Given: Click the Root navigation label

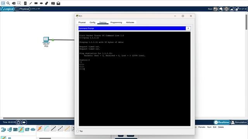Looking at the screenshot, I should click(210, 9).
